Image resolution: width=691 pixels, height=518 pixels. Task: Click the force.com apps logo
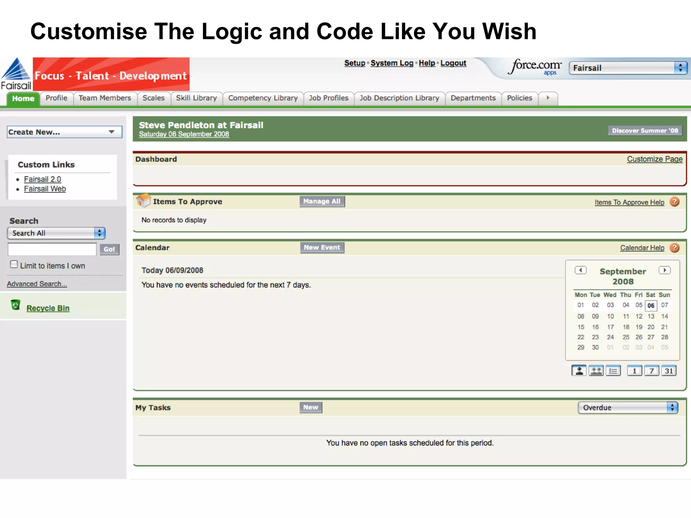[535, 67]
